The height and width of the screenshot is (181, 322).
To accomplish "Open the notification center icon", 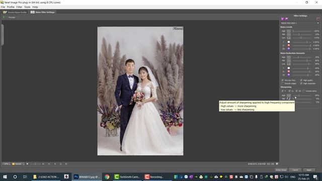I will [315, 176].
